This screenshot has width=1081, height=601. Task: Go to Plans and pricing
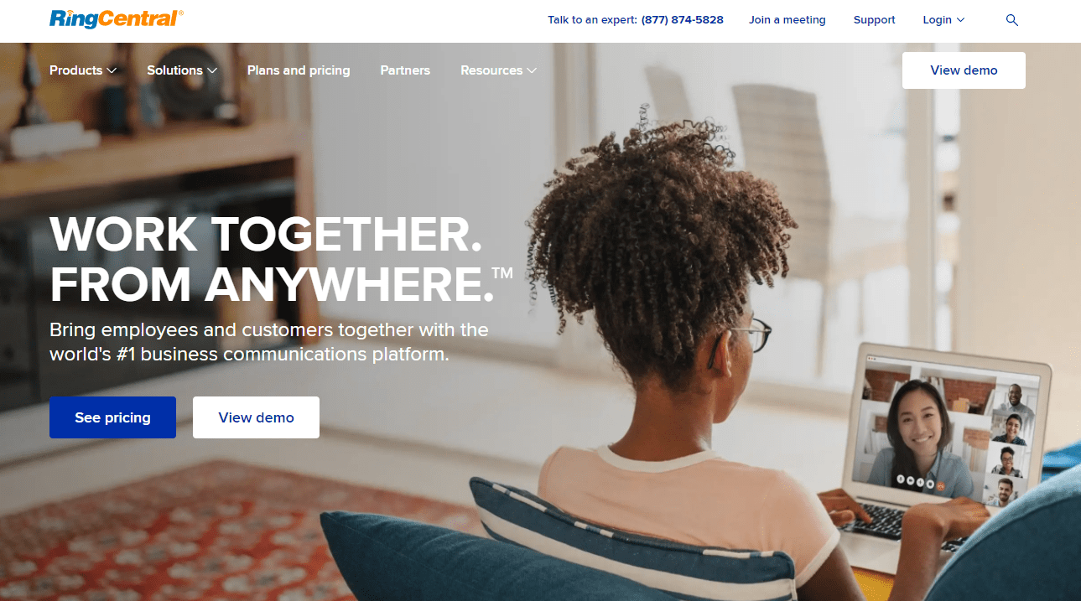(299, 70)
